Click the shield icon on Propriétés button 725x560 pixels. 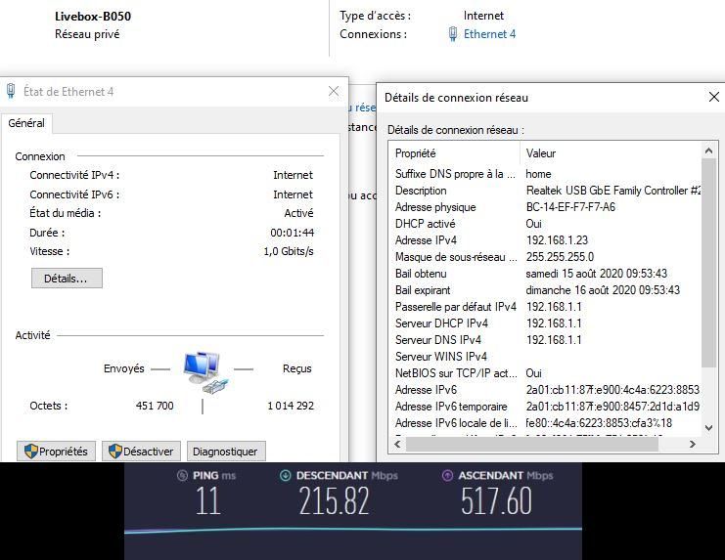[30, 452]
